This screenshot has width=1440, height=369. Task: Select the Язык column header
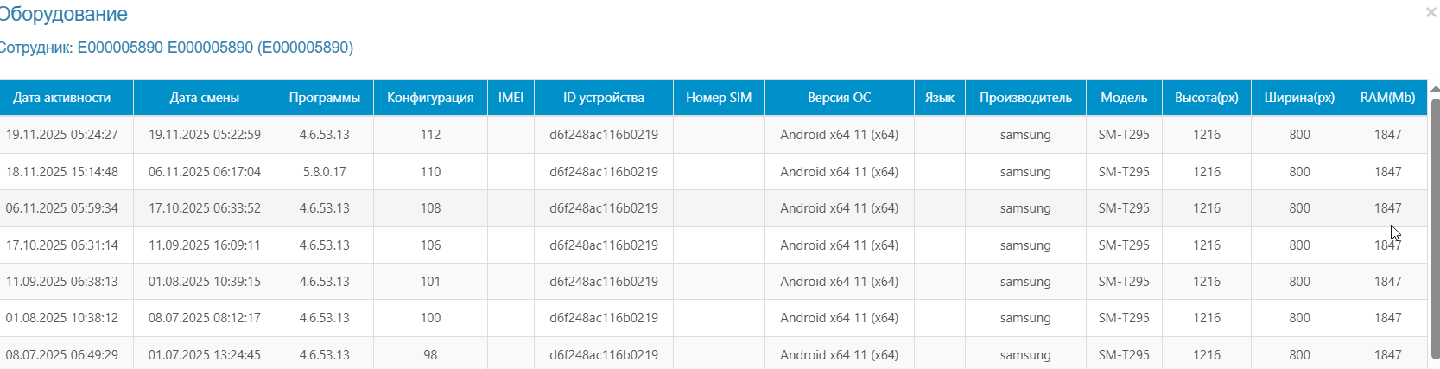(940, 98)
